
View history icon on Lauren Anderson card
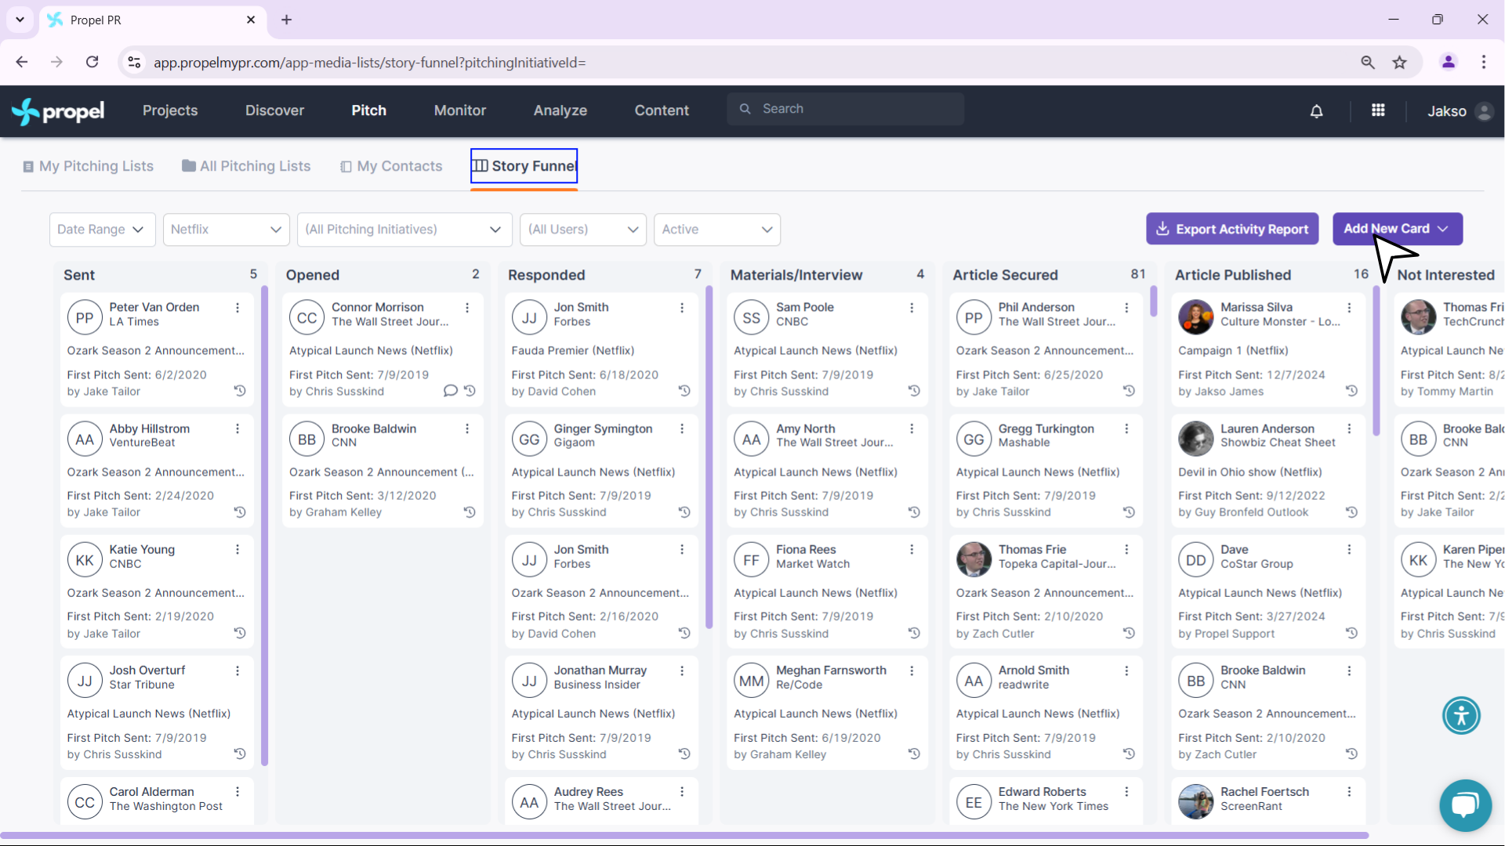pyautogui.click(x=1351, y=512)
